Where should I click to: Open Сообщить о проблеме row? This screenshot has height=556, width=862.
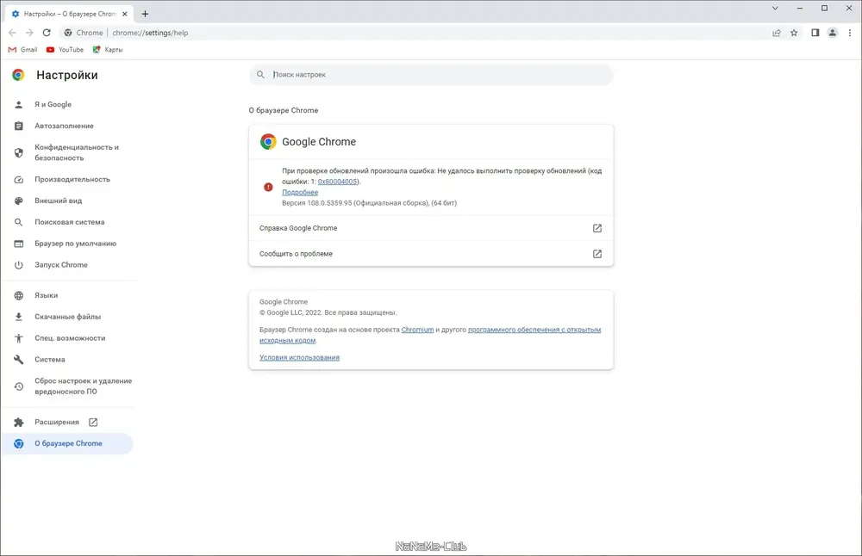[x=431, y=254]
